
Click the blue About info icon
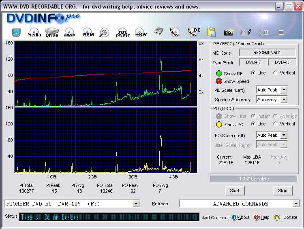[x=234, y=217]
